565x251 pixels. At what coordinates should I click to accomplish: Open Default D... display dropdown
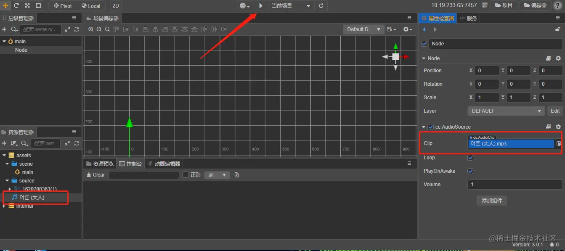[363, 29]
